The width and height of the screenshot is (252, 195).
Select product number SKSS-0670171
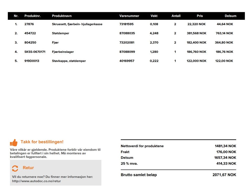coord(35,52)
